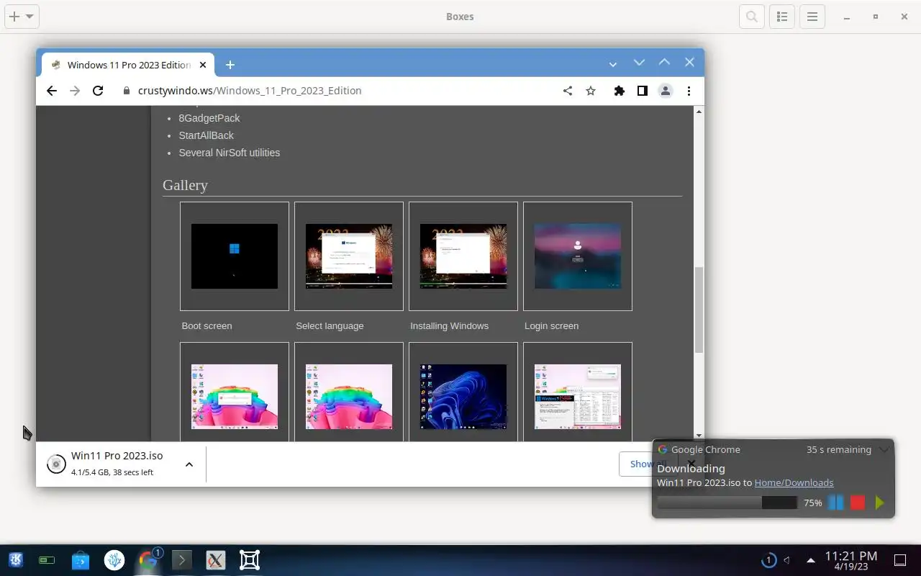The width and height of the screenshot is (921, 576).
Task: Click the 75% download progress bar
Action: (x=727, y=503)
